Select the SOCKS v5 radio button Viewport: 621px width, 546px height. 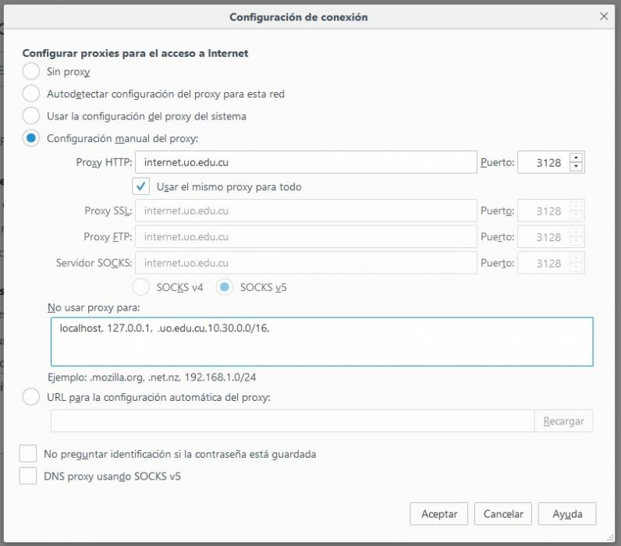[225, 287]
